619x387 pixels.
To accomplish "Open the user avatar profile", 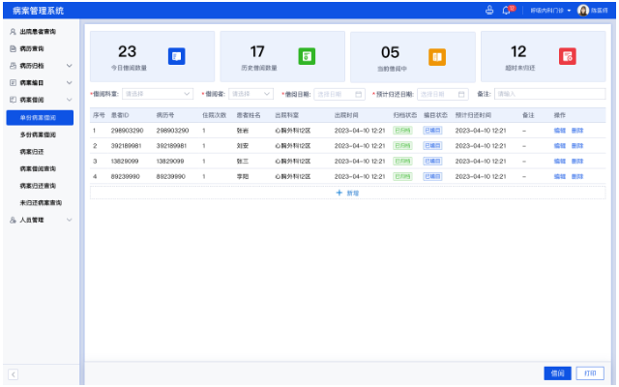I will pyautogui.click(x=583, y=10).
